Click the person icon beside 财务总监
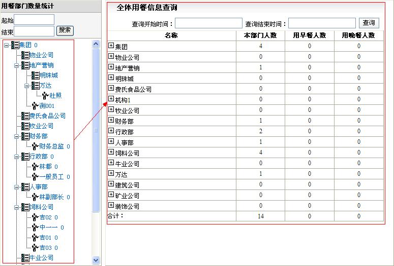Image resolution: width=394 pixels, height=266 pixels. [x=35, y=146]
